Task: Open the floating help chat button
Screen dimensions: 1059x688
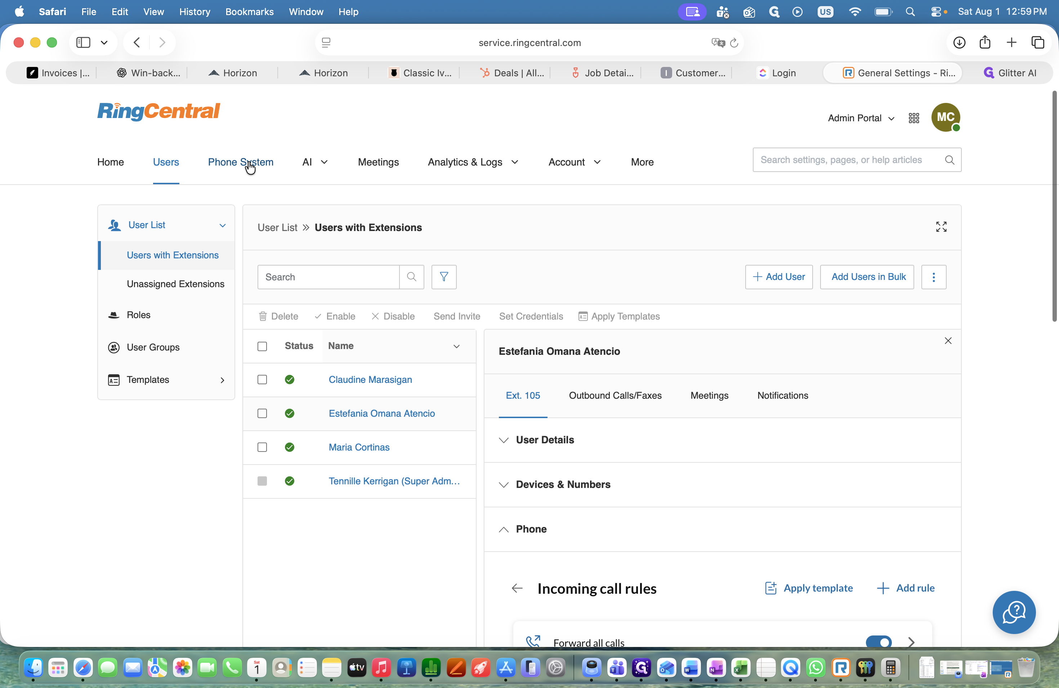Action: pos(1014,612)
